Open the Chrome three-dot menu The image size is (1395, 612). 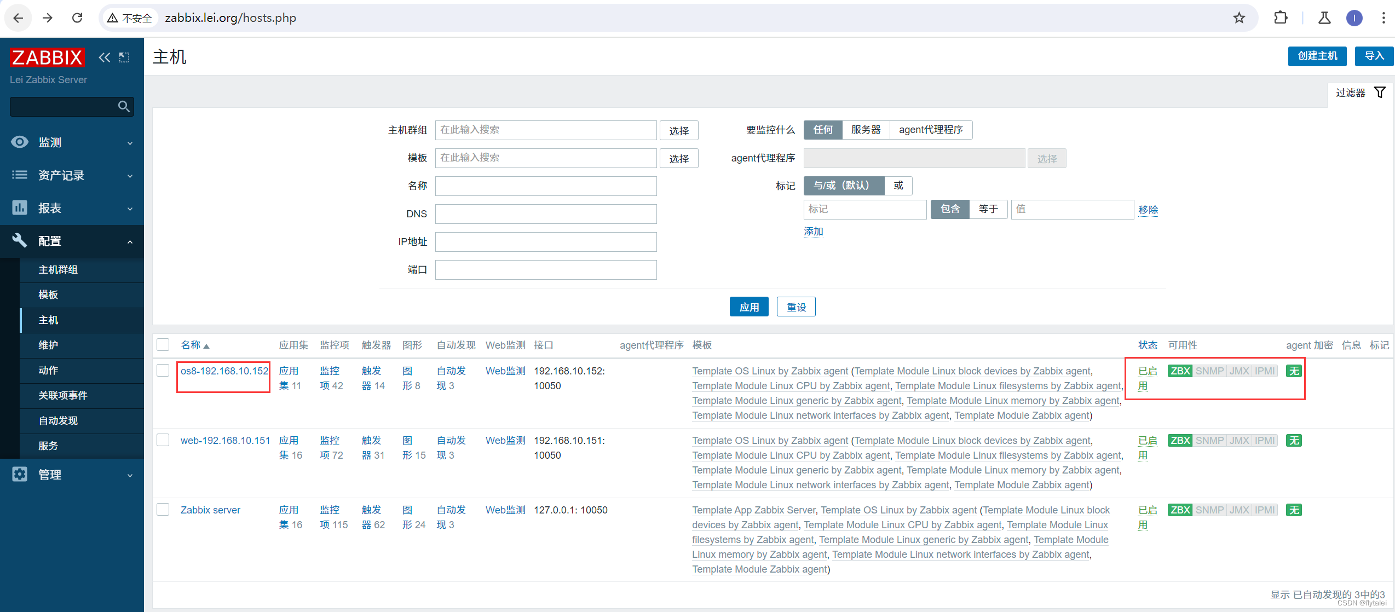tap(1384, 18)
